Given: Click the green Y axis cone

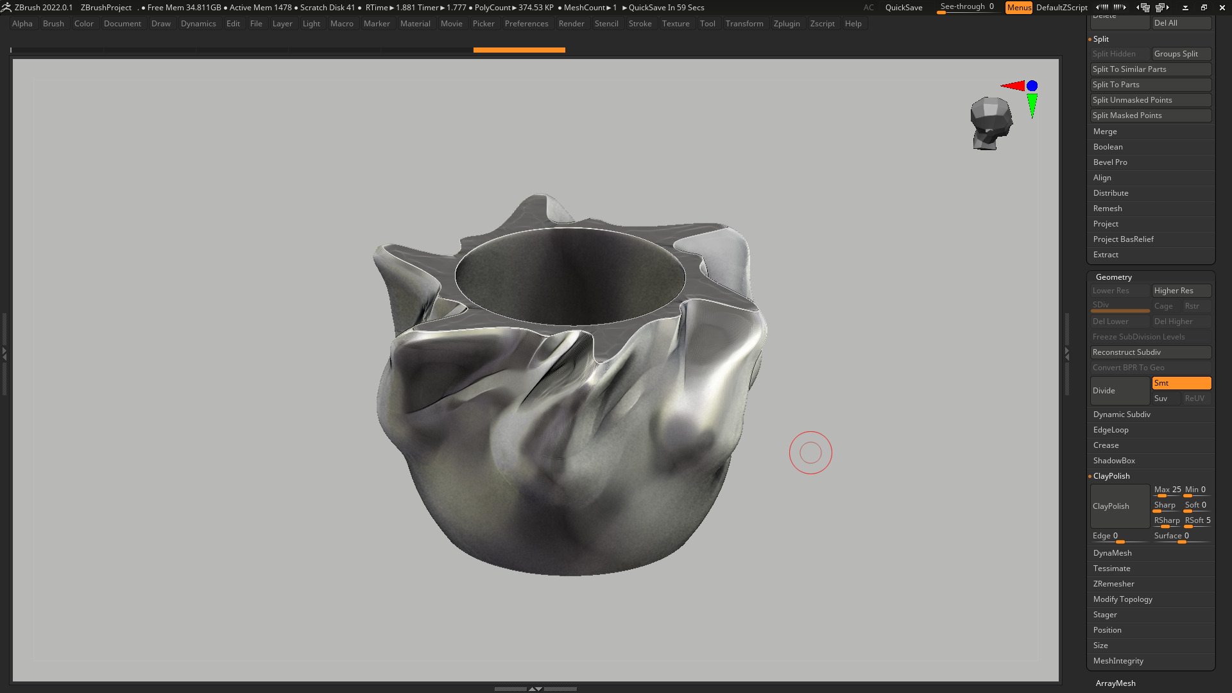Looking at the screenshot, I should point(1032,105).
